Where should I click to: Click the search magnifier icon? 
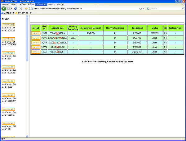pos(182,9)
